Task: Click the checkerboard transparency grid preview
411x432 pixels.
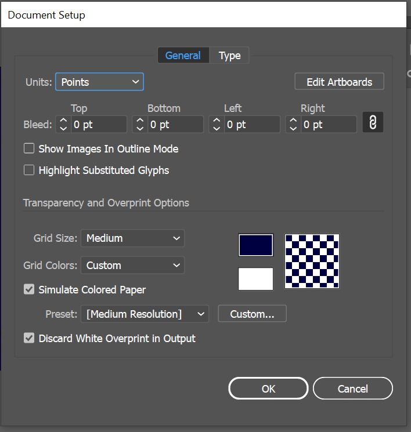Action: tap(312, 261)
